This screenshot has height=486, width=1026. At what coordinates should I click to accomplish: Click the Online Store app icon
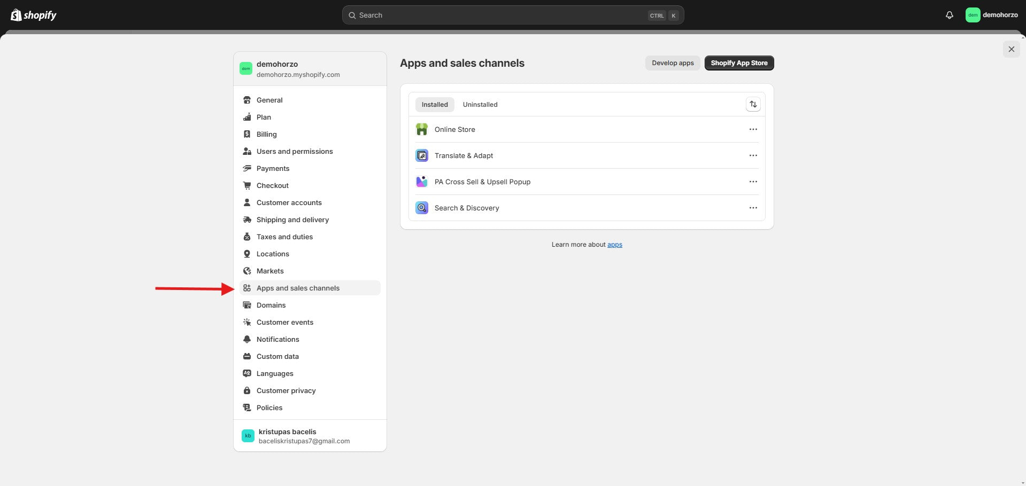[422, 129]
